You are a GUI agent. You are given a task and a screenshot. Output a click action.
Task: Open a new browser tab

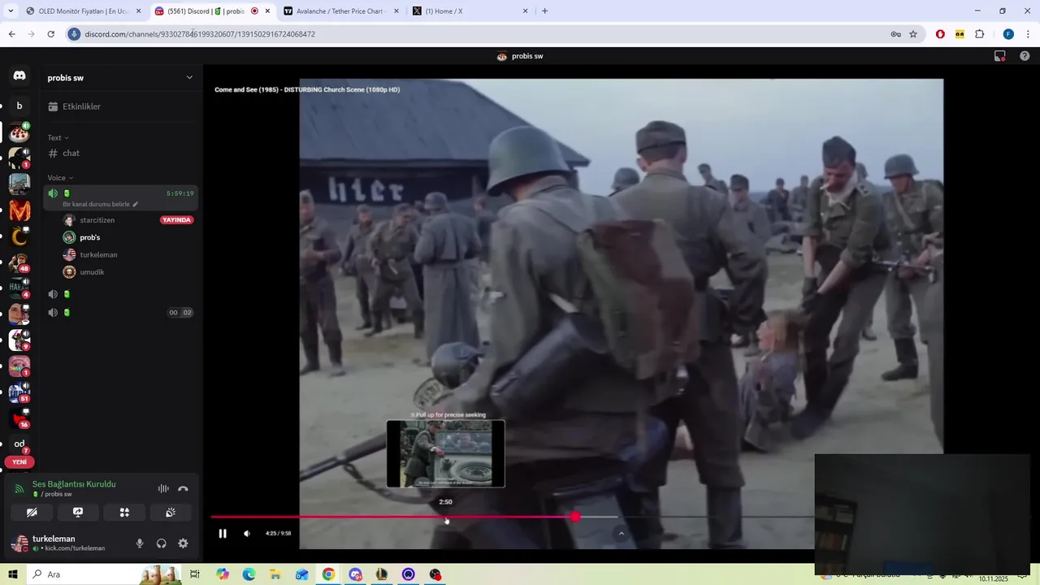pyautogui.click(x=544, y=11)
